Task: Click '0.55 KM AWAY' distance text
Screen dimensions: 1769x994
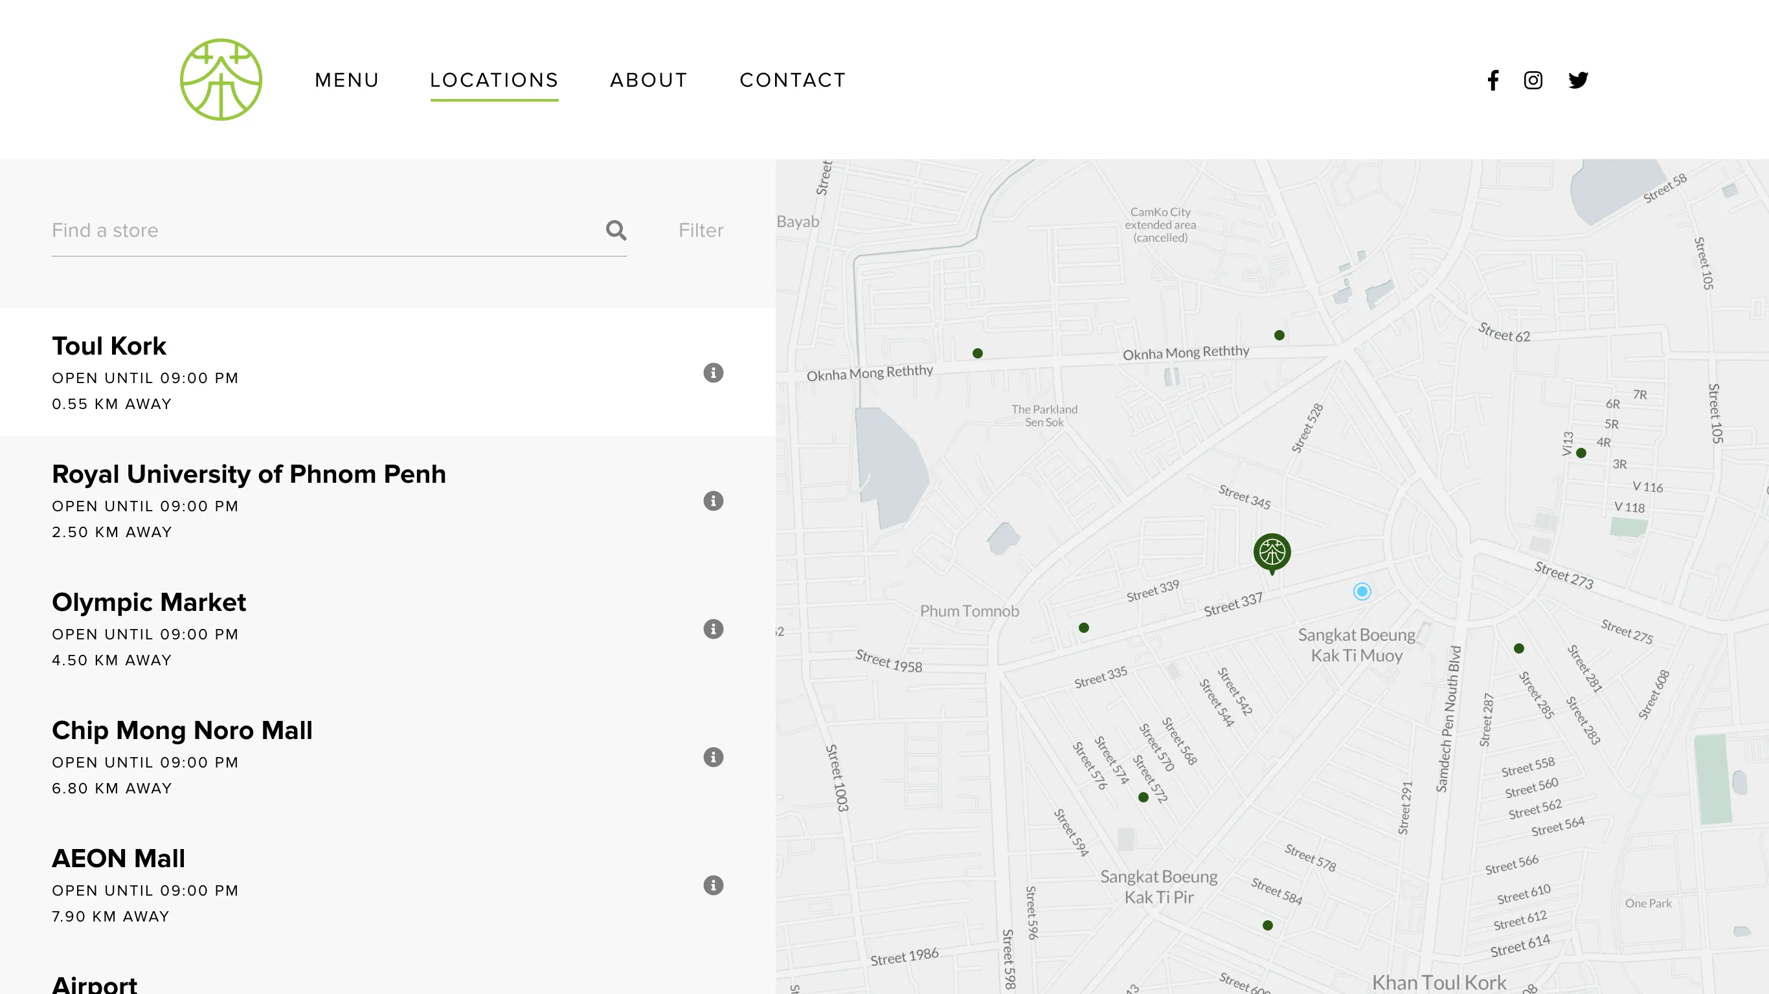Action: 112,404
